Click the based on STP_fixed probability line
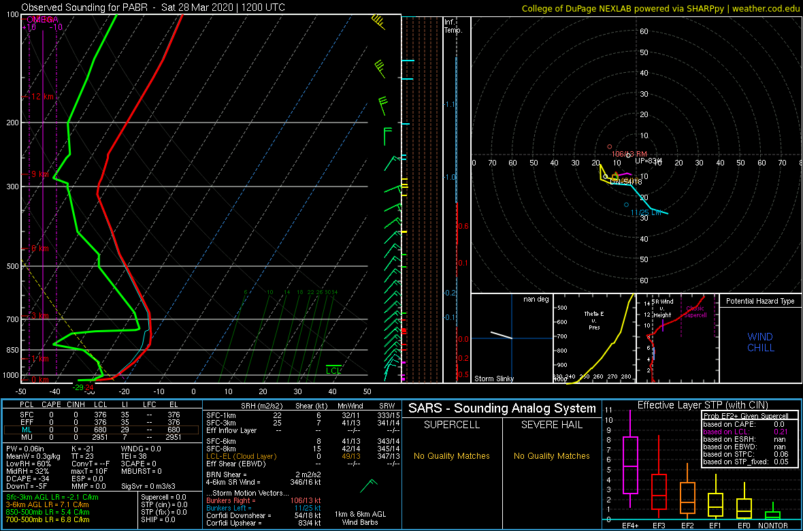Viewport: 803px width, 531px height. click(746, 463)
